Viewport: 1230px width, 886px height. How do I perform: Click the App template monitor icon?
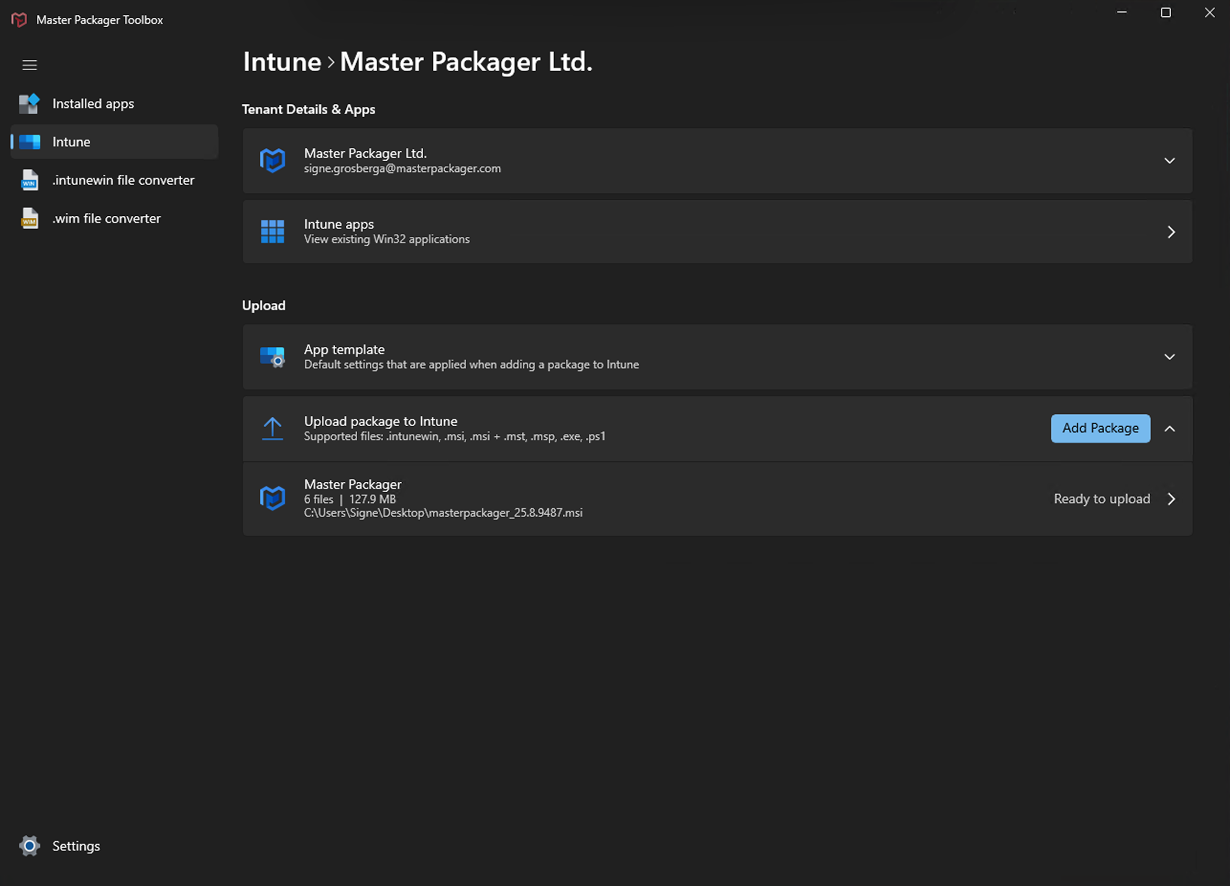click(272, 357)
